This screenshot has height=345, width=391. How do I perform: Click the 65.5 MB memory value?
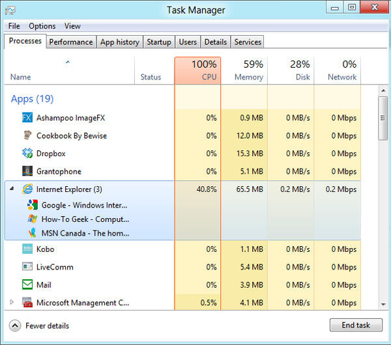coord(250,189)
